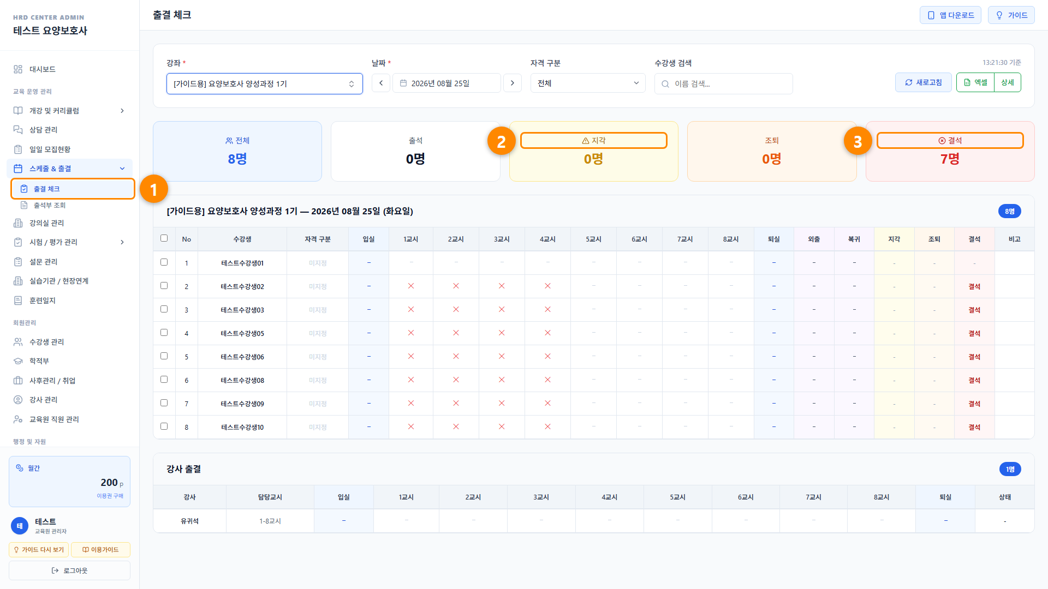The image size is (1048, 589).
Task: Go to next date with right arrow
Action: click(512, 83)
